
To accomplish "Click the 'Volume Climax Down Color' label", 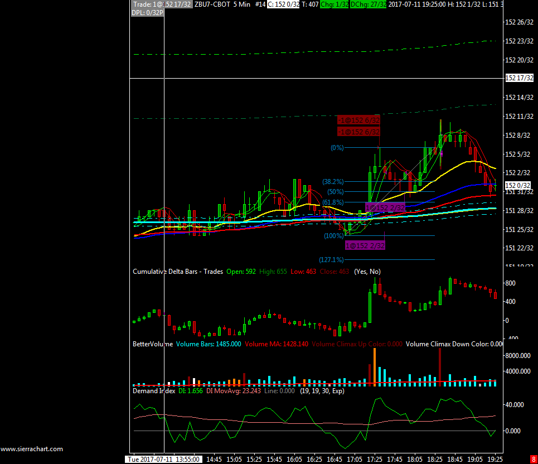I will tap(446, 344).
